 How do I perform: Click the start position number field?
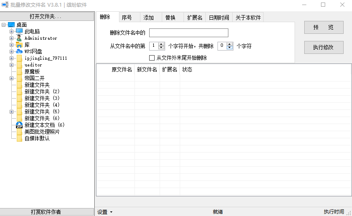(154, 46)
